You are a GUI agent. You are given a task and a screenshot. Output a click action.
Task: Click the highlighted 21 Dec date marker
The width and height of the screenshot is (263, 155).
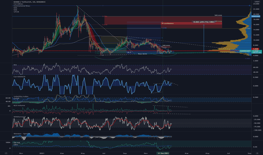coord(163,153)
